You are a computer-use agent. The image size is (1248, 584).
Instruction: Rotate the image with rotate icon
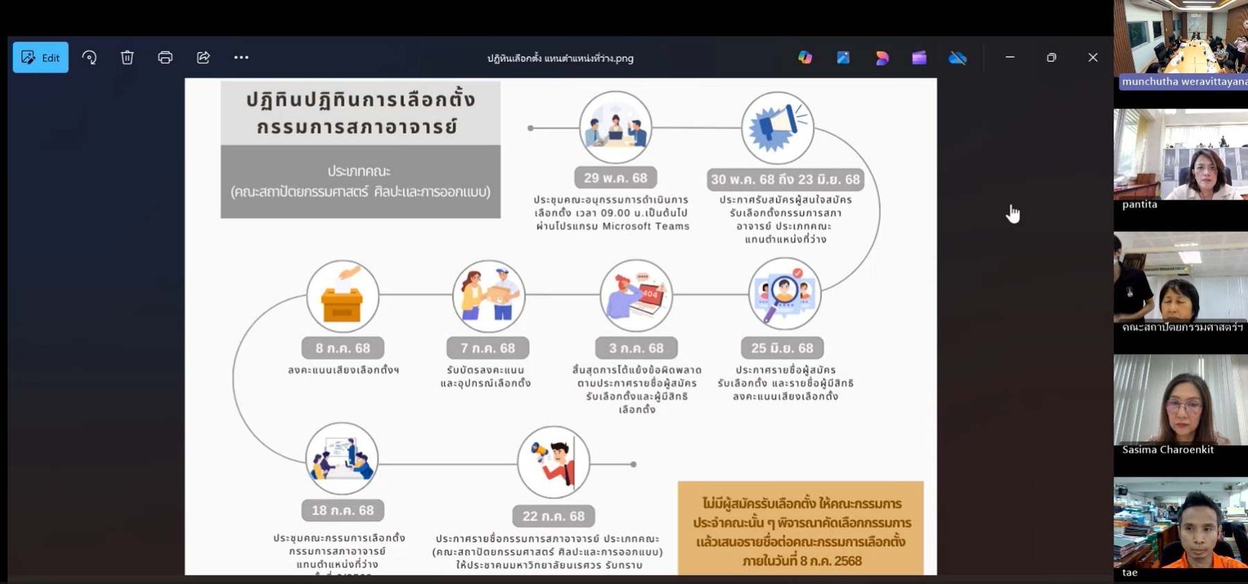pyautogui.click(x=89, y=57)
